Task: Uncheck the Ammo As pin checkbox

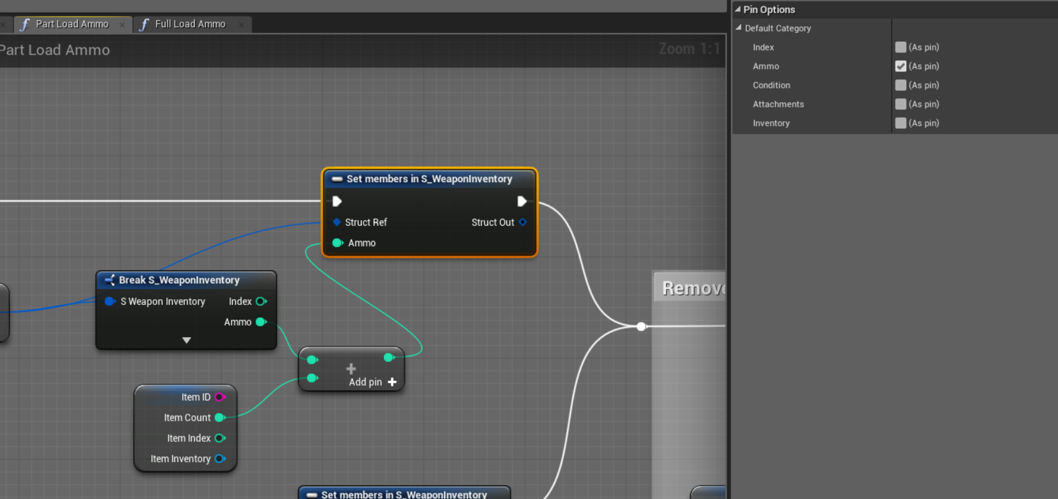Action: 901,66
